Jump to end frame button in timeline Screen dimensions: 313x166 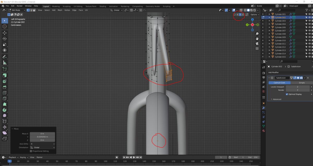(x=141, y=157)
